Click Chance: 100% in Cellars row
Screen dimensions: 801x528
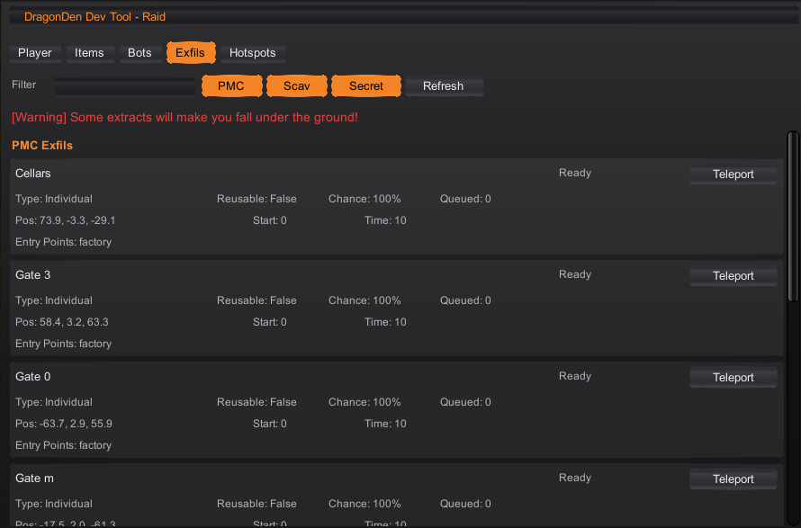coord(364,199)
